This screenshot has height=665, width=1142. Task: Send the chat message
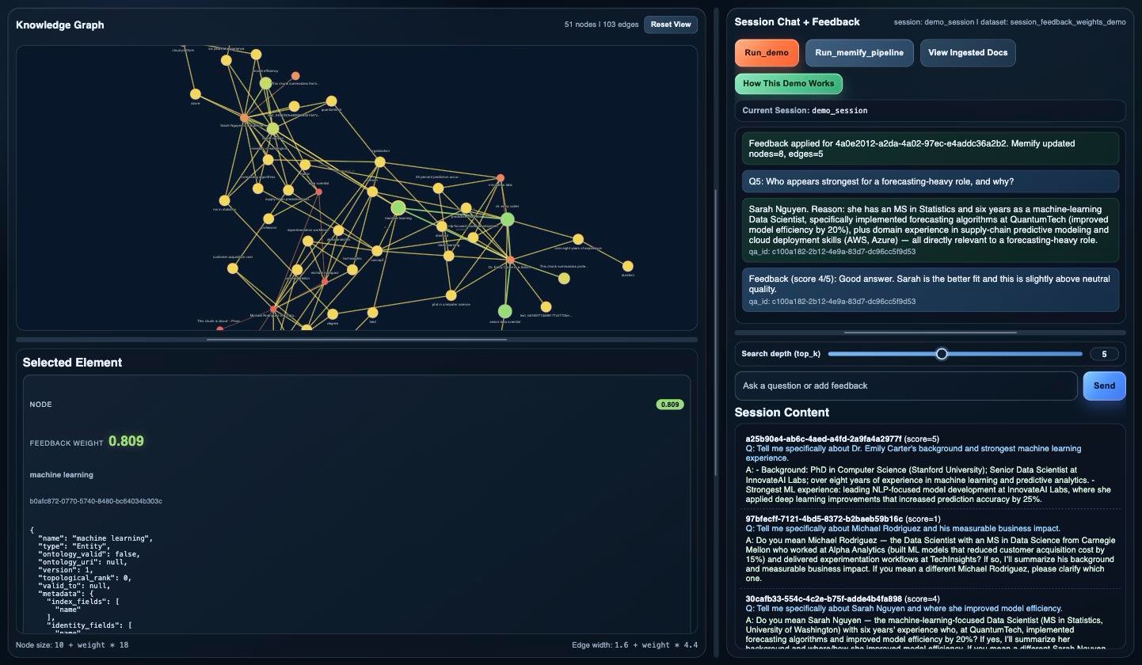point(1104,386)
